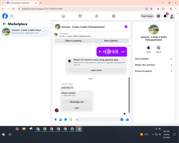Open the account profile avatar menu
The width and height of the screenshot is (179, 143).
tap(172, 16)
